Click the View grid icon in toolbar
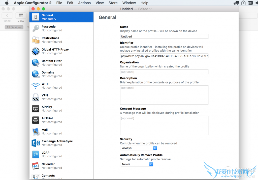 [21, 16]
